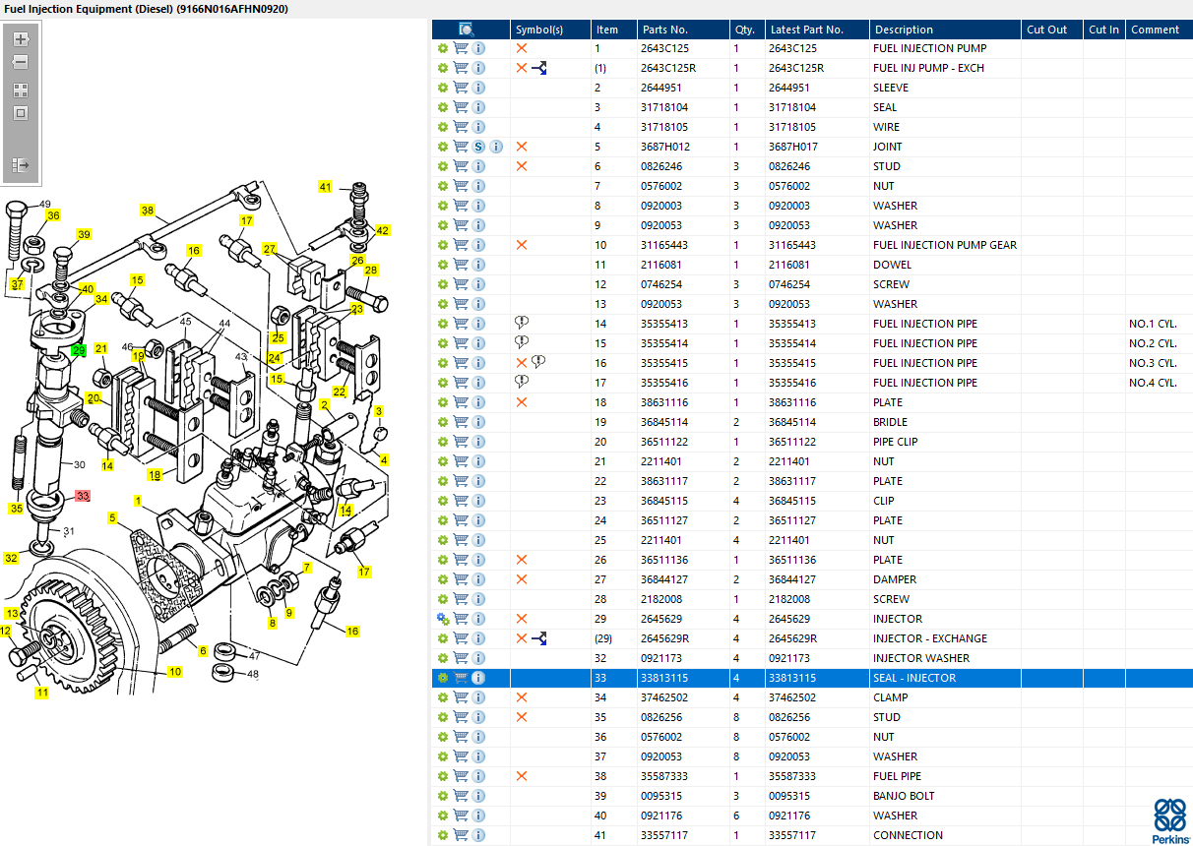
Task: Click the single square fit-view icon
Action: (21, 113)
